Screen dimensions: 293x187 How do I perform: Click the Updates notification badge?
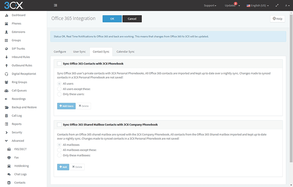pos(235,3)
